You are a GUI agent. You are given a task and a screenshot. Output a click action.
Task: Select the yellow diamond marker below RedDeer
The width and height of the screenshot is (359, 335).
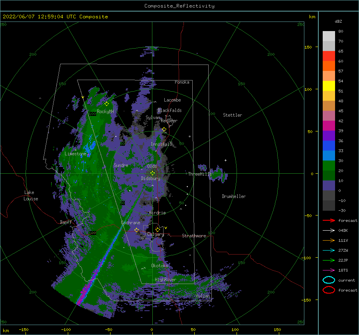coord(164,129)
